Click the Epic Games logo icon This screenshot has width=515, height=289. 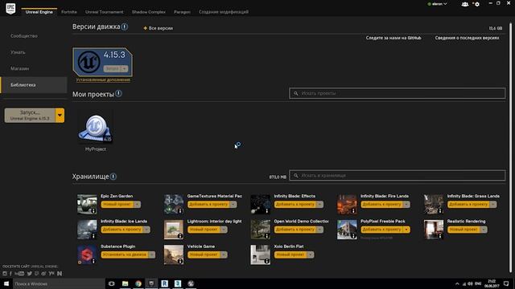pos(10,8)
